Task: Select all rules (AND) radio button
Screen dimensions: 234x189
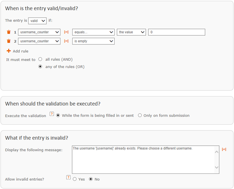Action: pos(40,59)
